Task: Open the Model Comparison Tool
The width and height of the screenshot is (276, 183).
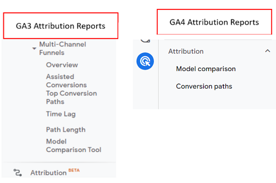Action: point(73,146)
